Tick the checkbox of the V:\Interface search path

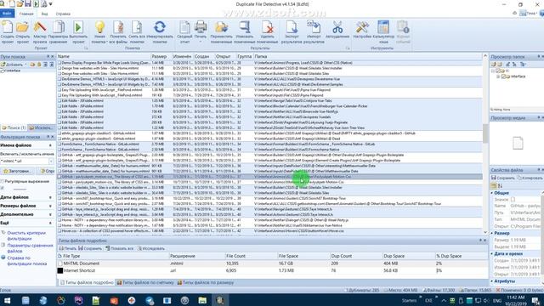coord(3,71)
